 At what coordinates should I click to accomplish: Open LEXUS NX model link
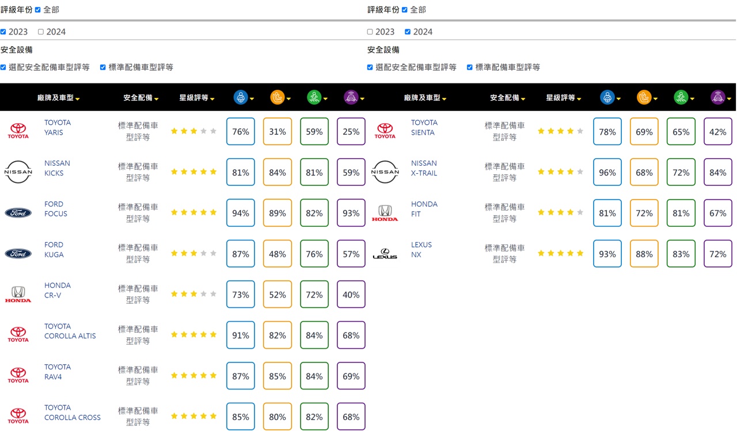coord(421,249)
